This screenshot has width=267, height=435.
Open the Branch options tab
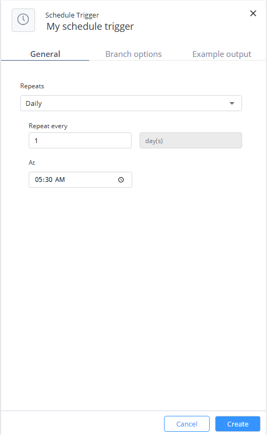pyautogui.click(x=134, y=54)
